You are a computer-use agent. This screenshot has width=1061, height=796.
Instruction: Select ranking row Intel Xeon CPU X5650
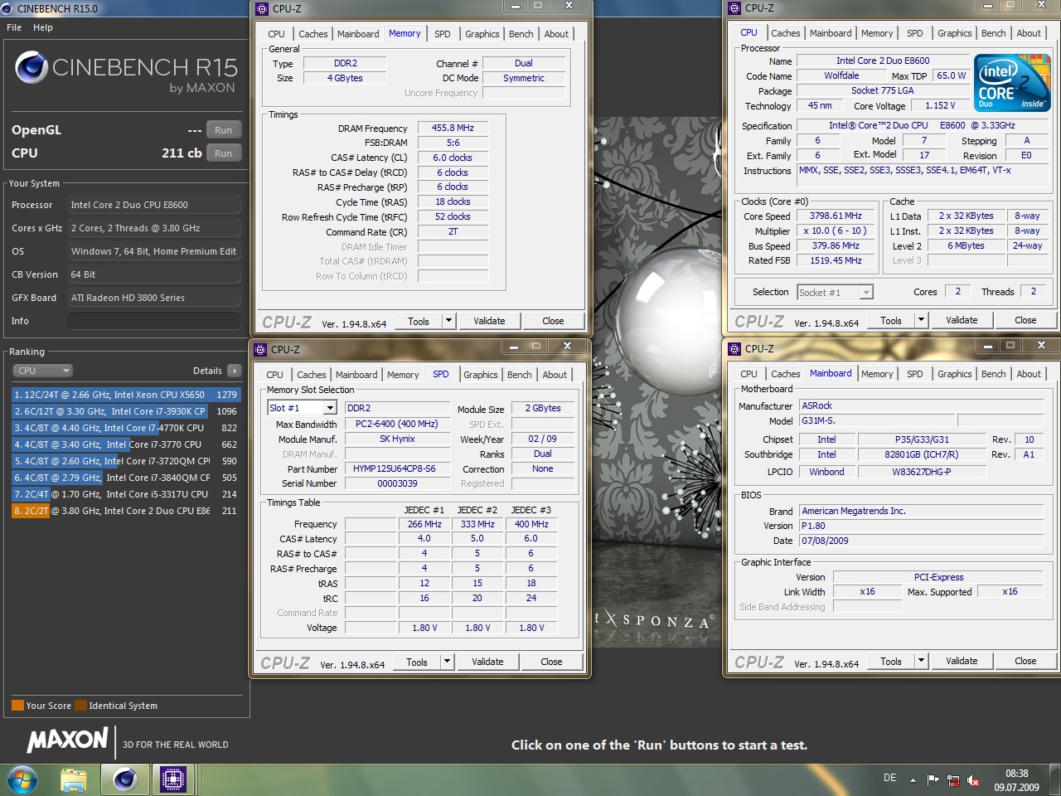click(126, 395)
